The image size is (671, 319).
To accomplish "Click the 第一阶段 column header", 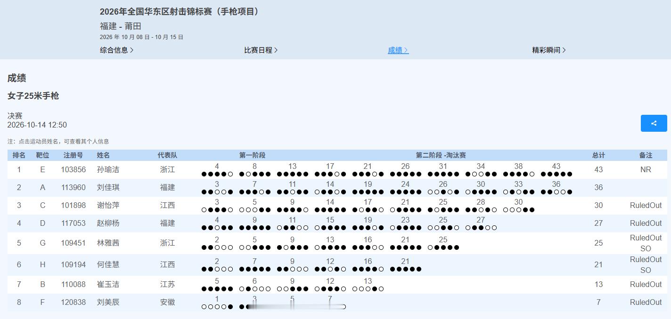I will point(252,155).
